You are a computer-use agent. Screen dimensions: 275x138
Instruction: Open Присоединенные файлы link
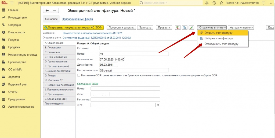77,19
